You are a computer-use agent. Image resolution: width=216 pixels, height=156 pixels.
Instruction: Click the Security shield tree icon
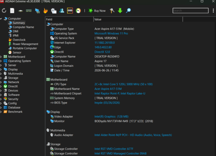6,99
